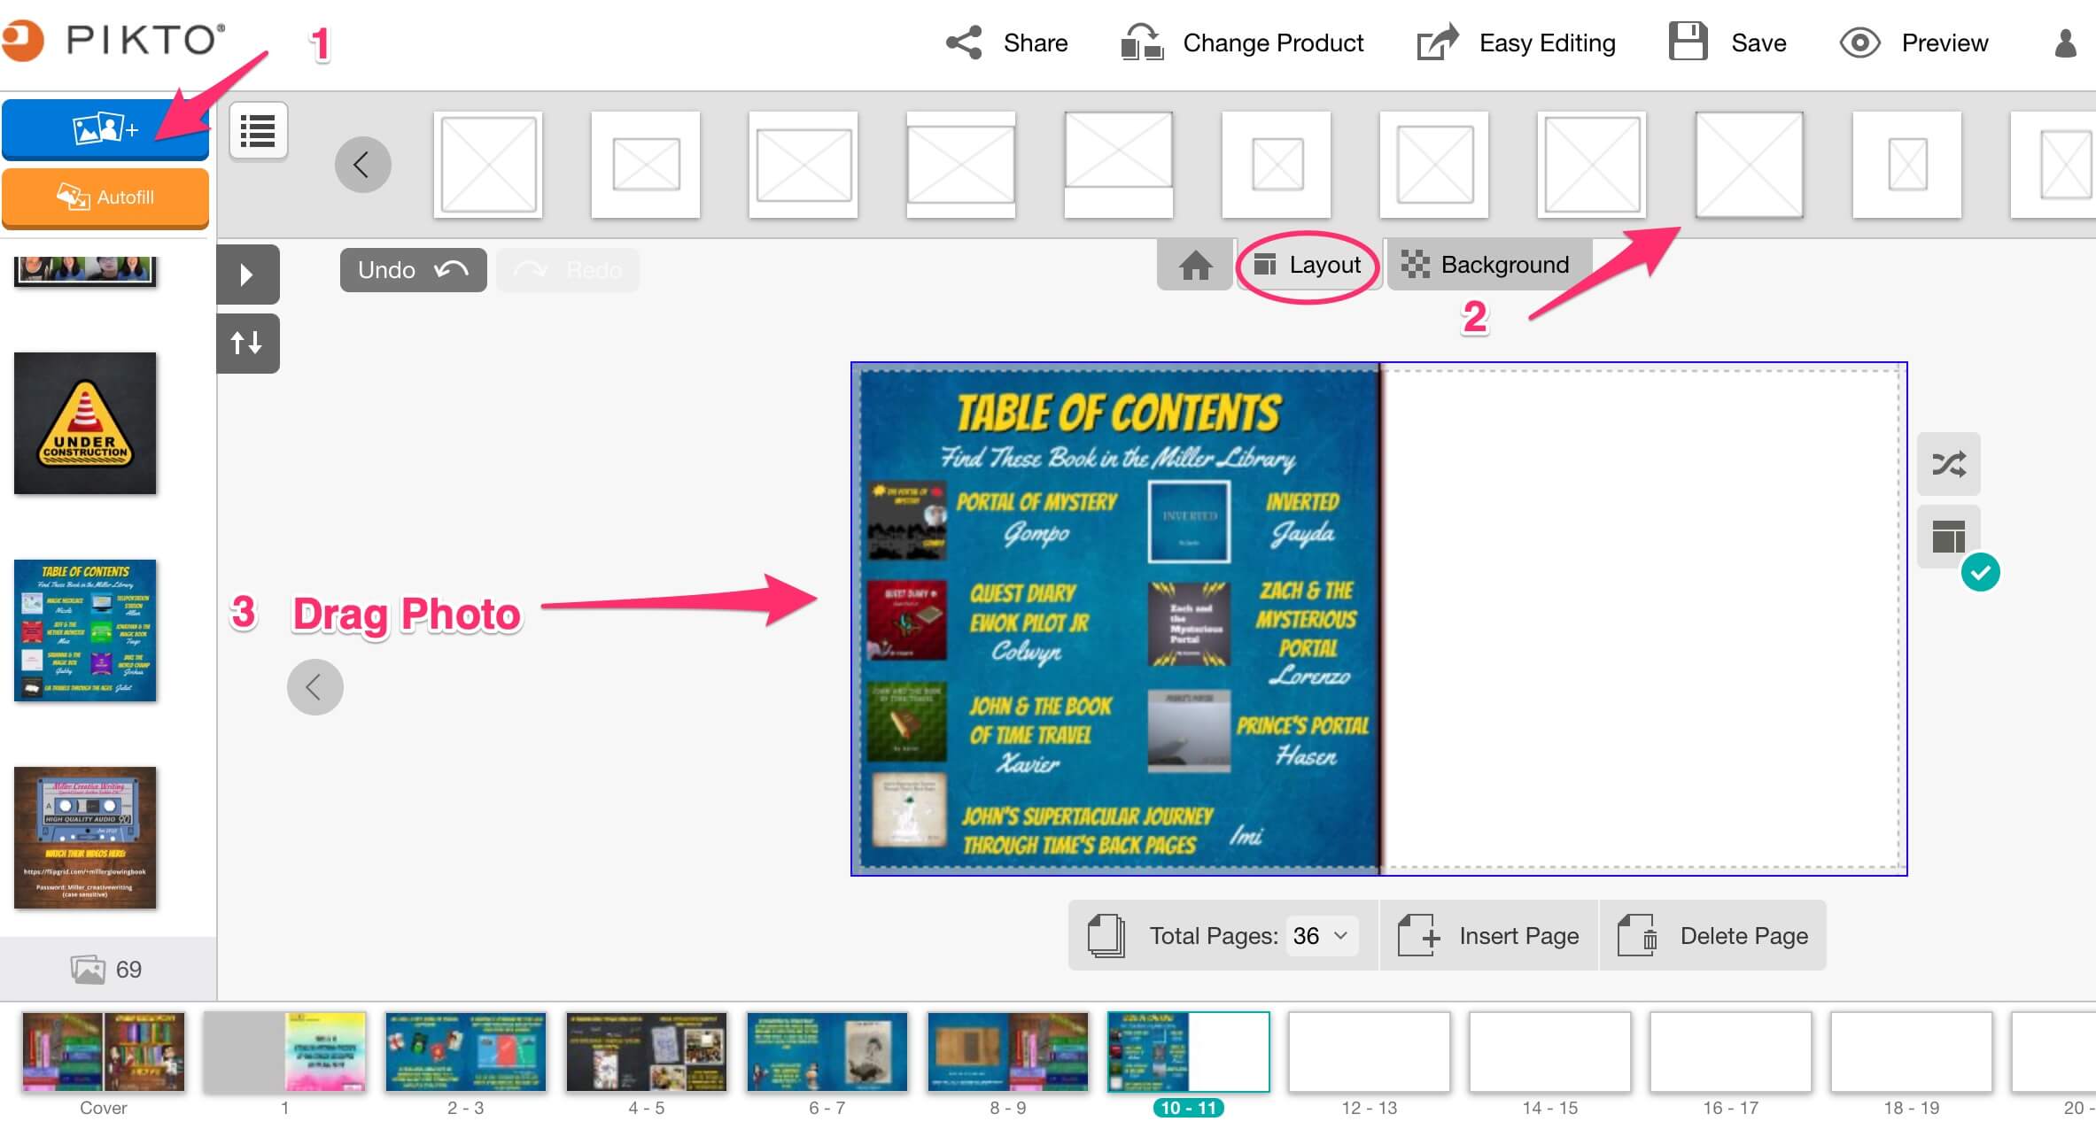Screen dimensions: 2096x1137
Task: Click the left arrow to scroll layout templates
Action: point(362,164)
